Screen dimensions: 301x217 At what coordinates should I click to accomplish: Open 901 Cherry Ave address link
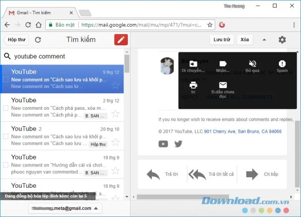(x=243, y=132)
